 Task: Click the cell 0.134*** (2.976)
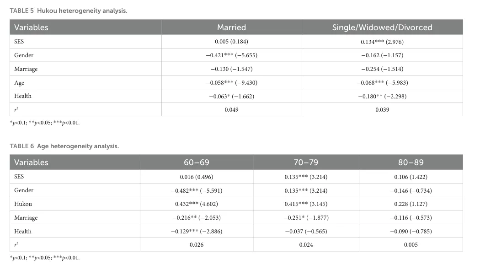[x=382, y=42]
